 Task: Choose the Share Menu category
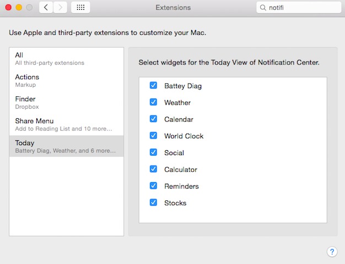coord(66,124)
